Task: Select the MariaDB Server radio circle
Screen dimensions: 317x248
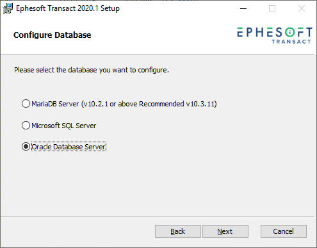Action: coord(26,104)
